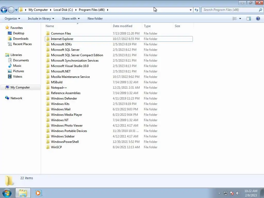
Task: Click the search magnifier icon
Action: point(260,10)
